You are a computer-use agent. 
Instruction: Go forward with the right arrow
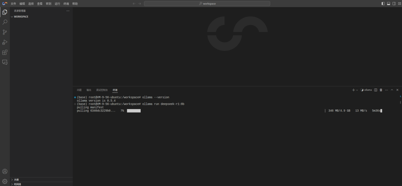click(140, 4)
